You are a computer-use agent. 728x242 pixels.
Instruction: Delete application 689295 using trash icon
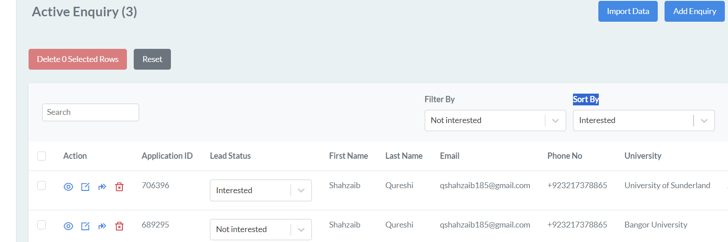coord(119,226)
